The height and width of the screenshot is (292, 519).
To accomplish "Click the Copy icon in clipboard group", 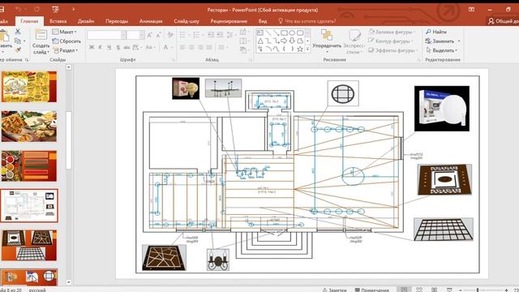I will (x=18, y=41).
